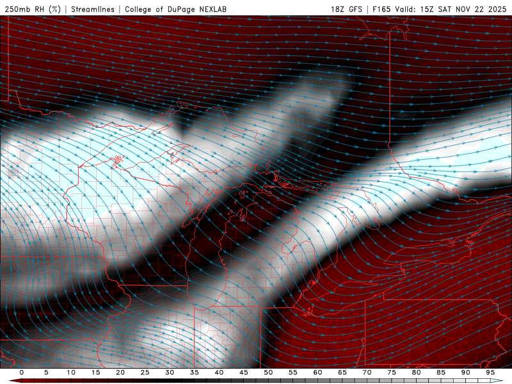Click the "40" value on the color scale
The image size is (512, 384).
219,372
